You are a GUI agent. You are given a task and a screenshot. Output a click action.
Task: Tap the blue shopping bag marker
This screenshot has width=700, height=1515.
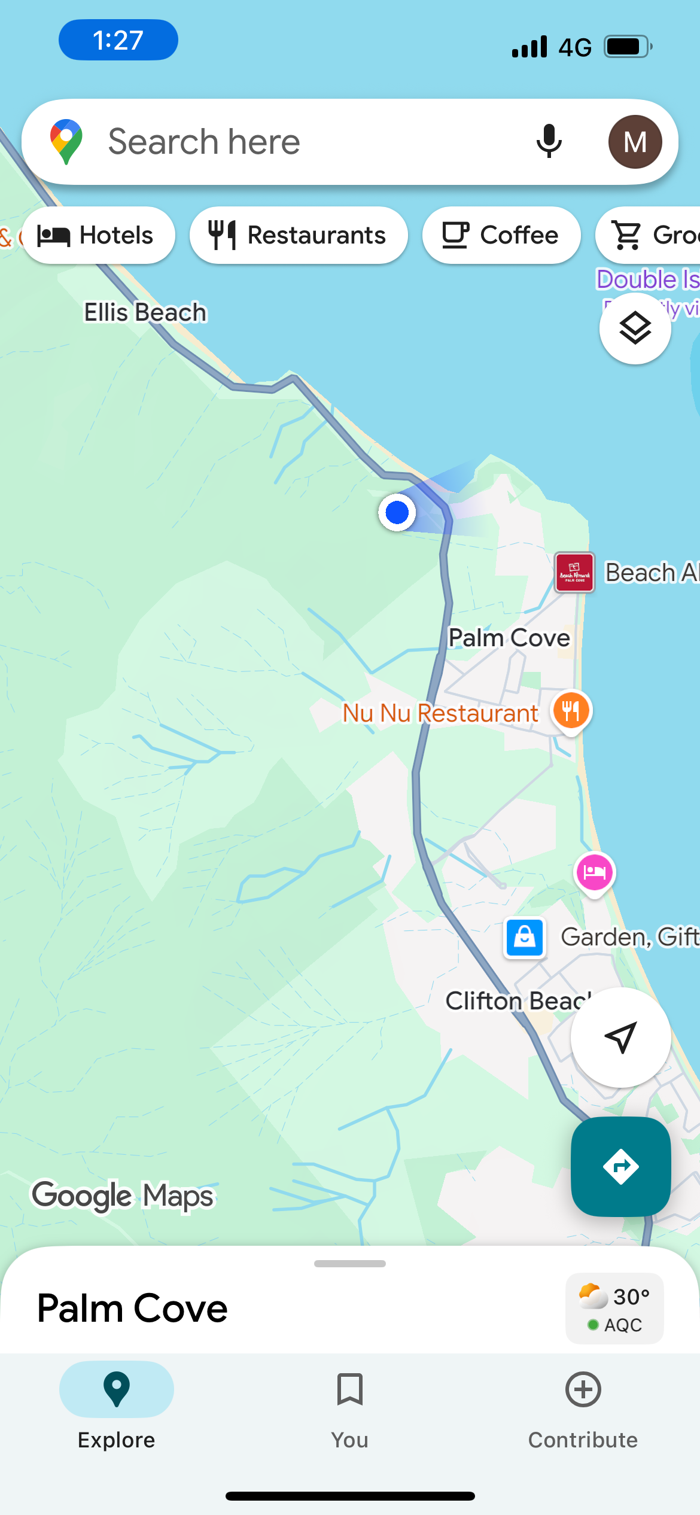[x=525, y=937]
